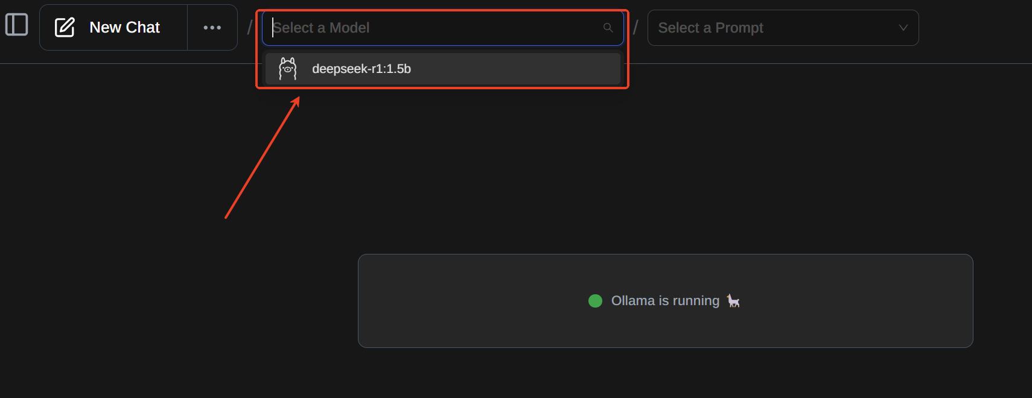The height and width of the screenshot is (398, 1032).
Task: Open the three-dots more options menu
Action: 212,28
